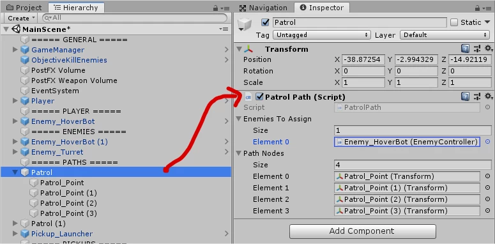Click Patrol Path C# script icon

click(248, 96)
